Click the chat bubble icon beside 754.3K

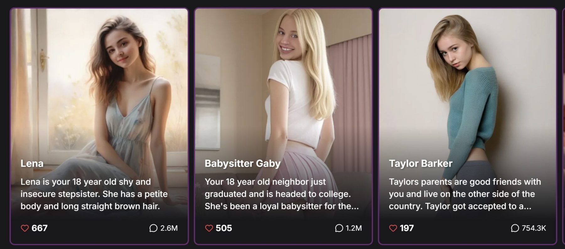[x=515, y=228]
